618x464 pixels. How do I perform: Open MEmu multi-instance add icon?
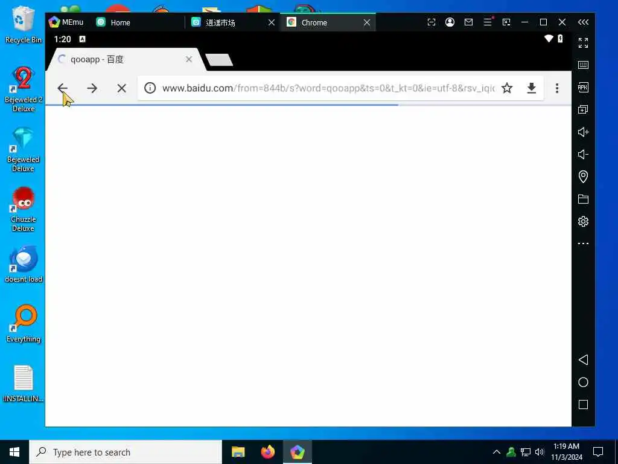[584, 109]
